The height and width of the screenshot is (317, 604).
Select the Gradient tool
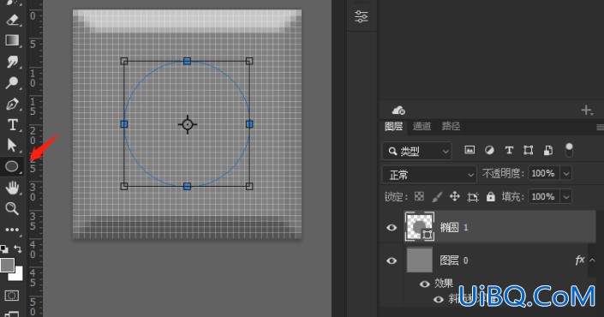12,40
